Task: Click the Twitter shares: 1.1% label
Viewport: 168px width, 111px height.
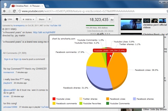Action: (x=130, y=44)
